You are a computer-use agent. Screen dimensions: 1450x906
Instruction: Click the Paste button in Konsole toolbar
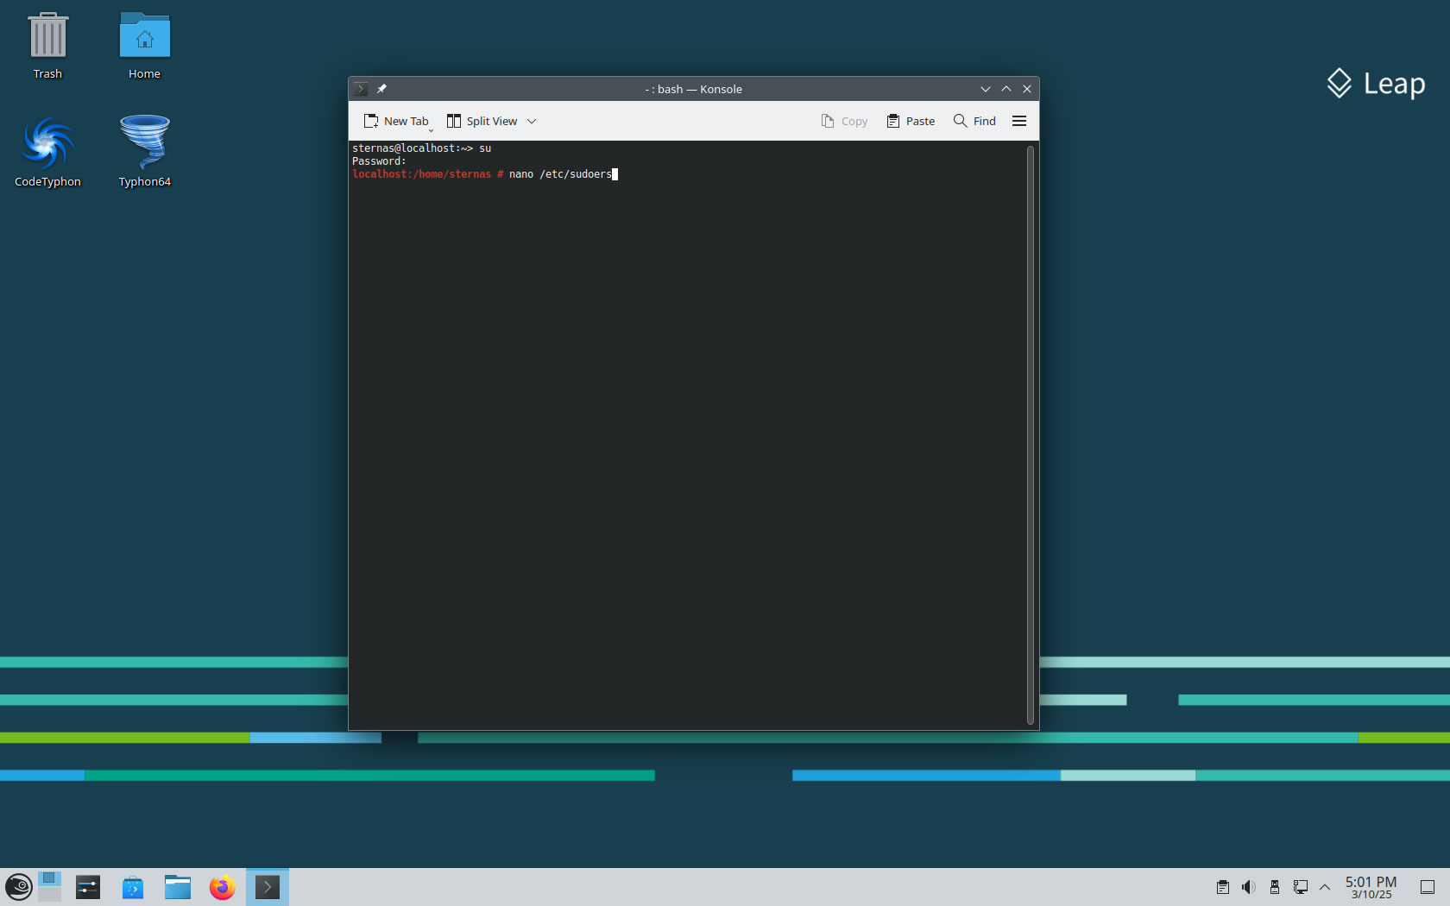click(911, 121)
